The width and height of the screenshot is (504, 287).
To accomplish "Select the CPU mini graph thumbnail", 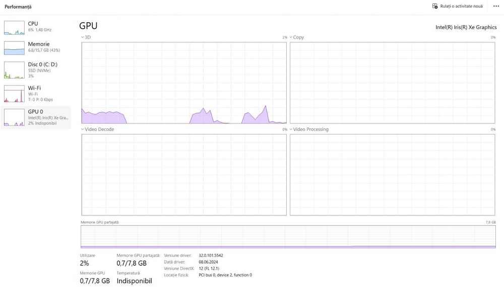I will 14,28.
